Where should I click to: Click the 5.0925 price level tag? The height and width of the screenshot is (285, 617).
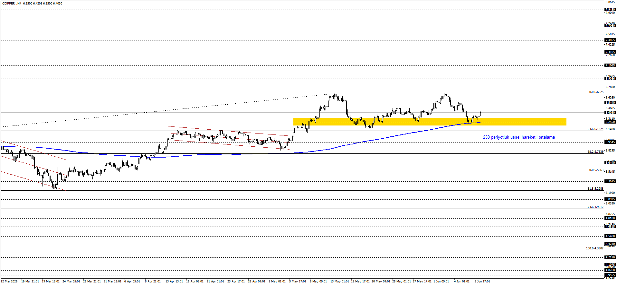pos(610,199)
